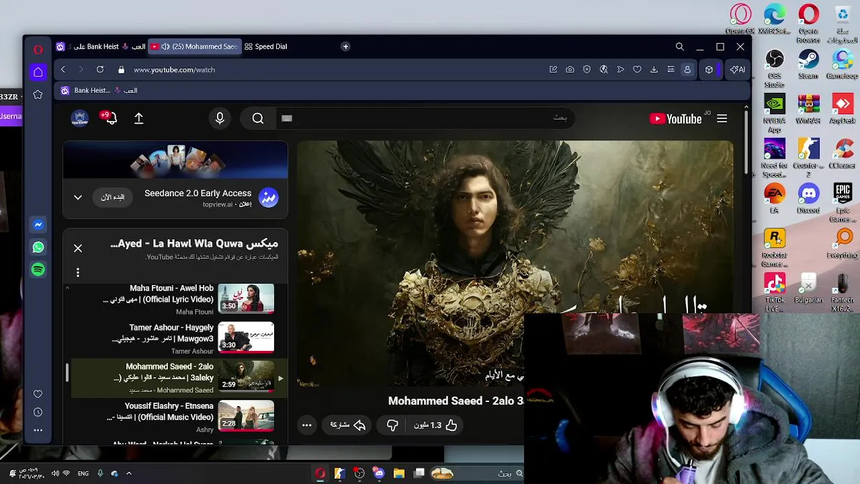Viewport: 860px width, 484px height.
Task: Add page to bookmarks with heart icon
Action: 638,69
